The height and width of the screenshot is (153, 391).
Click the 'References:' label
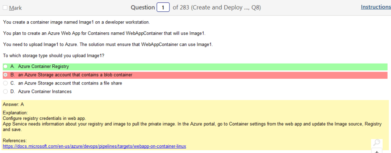[x=15, y=140]
